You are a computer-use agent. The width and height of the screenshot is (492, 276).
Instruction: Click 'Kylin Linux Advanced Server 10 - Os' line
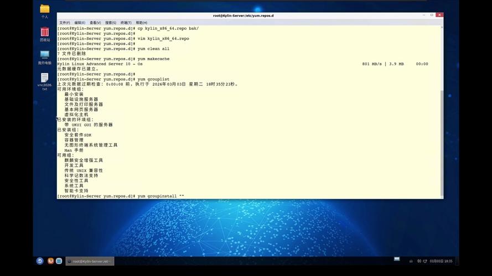pos(100,64)
